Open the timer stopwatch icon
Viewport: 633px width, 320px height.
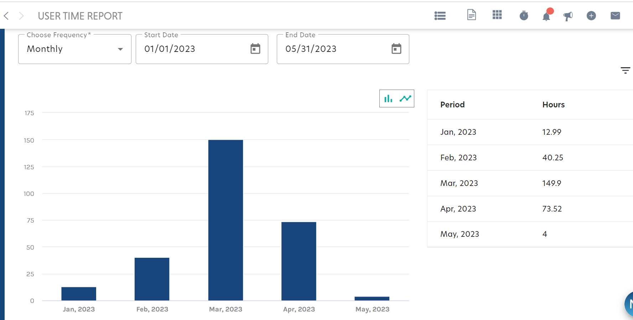(524, 15)
